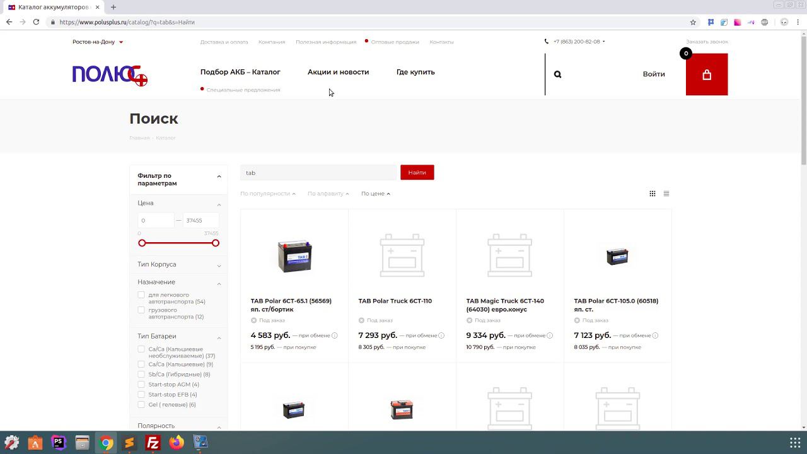
Task: Open 'Оптовые продажи' top link
Action: 395,42
